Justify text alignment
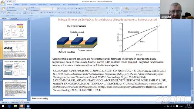The image size is (194, 109). [x=77, y=12]
